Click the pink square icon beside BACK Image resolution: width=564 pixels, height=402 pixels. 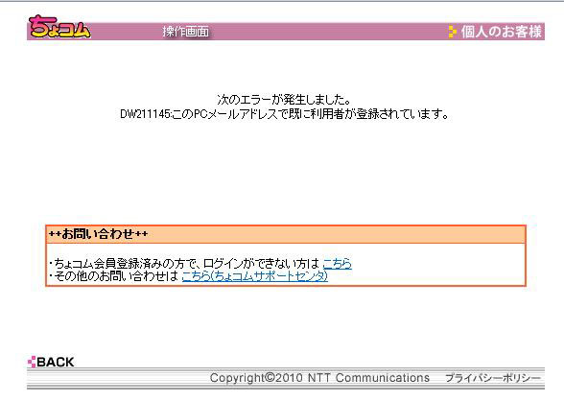point(32,362)
